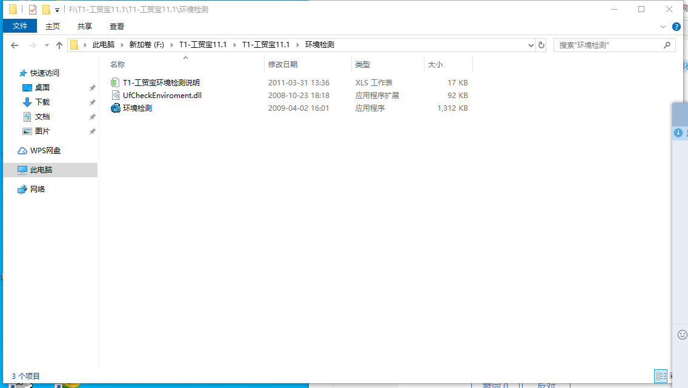The height and width of the screenshot is (388, 688).
Task: Open the recent locations dropdown arrow
Action: point(47,45)
